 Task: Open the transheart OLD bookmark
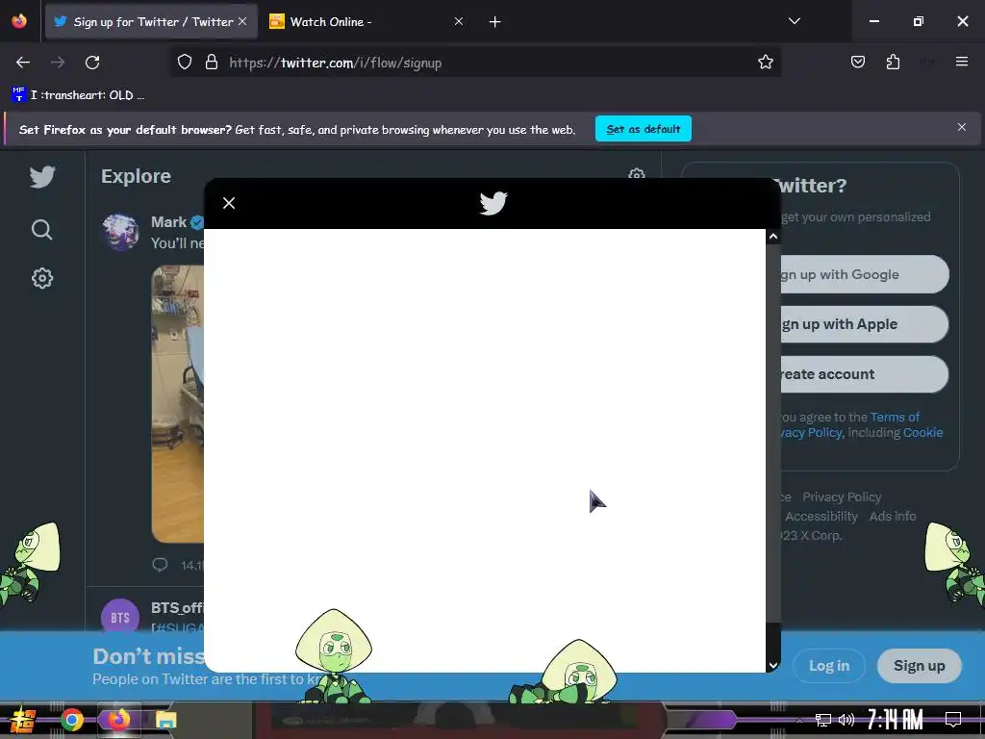click(x=79, y=95)
